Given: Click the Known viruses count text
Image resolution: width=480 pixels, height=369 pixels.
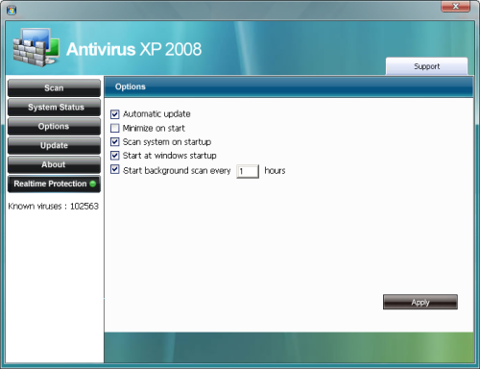Looking at the screenshot, I should click(54, 206).
